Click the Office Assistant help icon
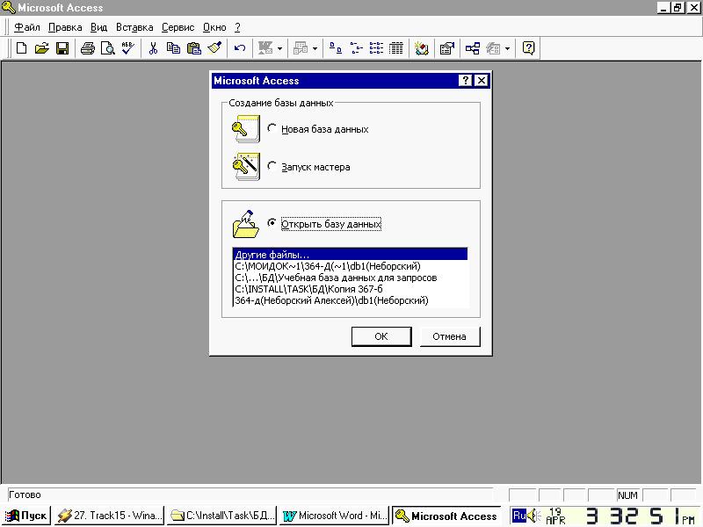The width and height of the screenshot is (703, 527). click(x=529, y=48)
